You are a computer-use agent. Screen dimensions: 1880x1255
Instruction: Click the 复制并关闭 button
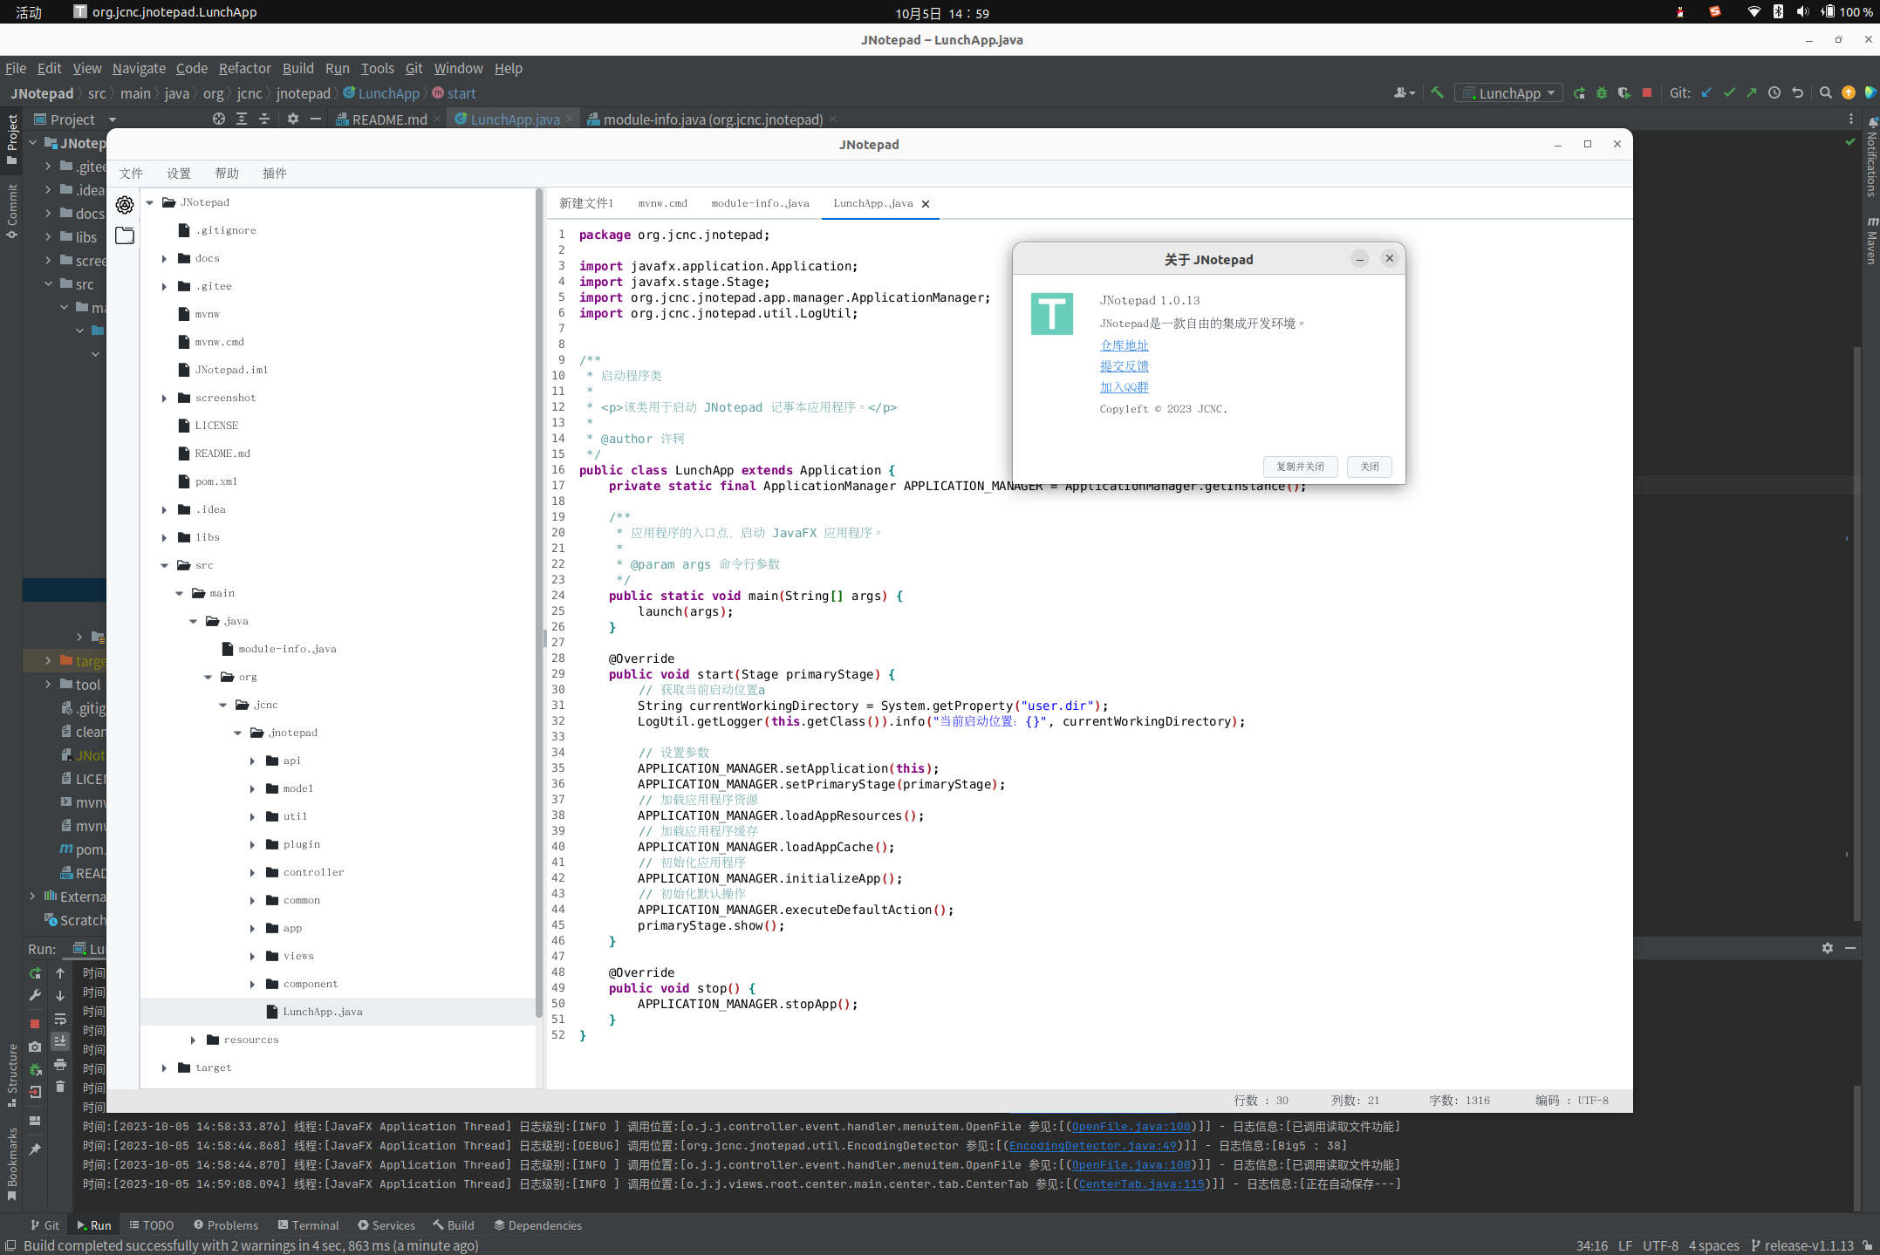1299,467
